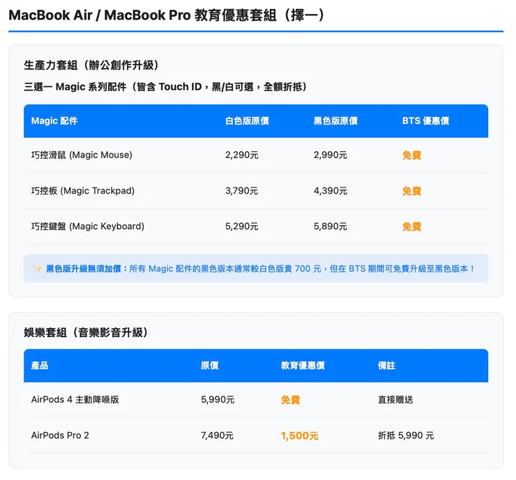Image resolution: width=516 pixels, height=480 pixels.
Task: Click the Magic Mouse white price 2,290元
Action: click(x=242, y=155)
